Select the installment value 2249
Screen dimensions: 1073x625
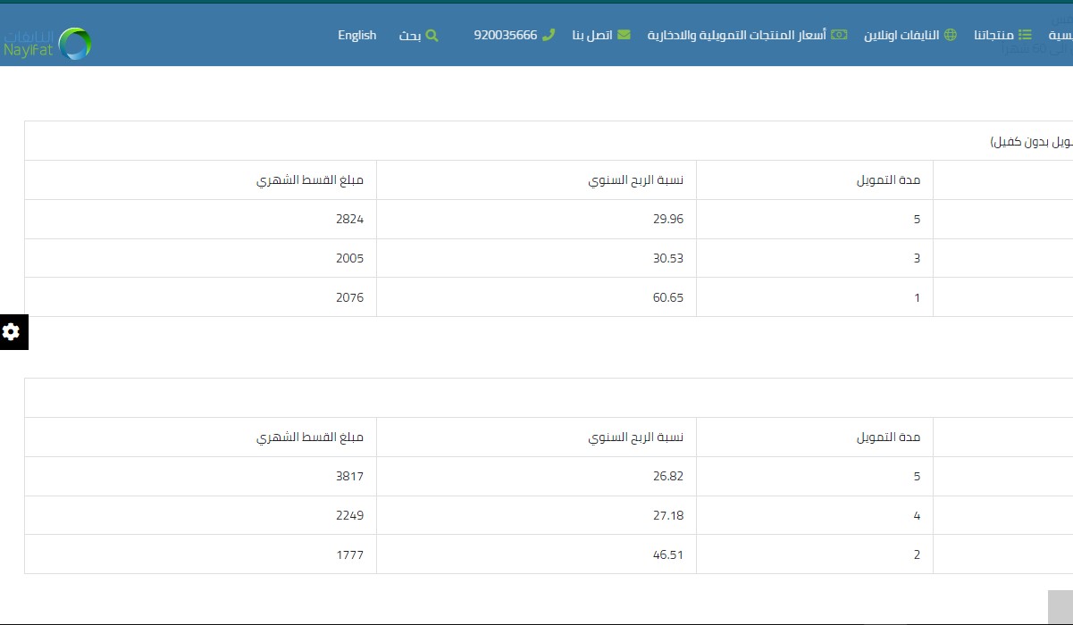350,516
